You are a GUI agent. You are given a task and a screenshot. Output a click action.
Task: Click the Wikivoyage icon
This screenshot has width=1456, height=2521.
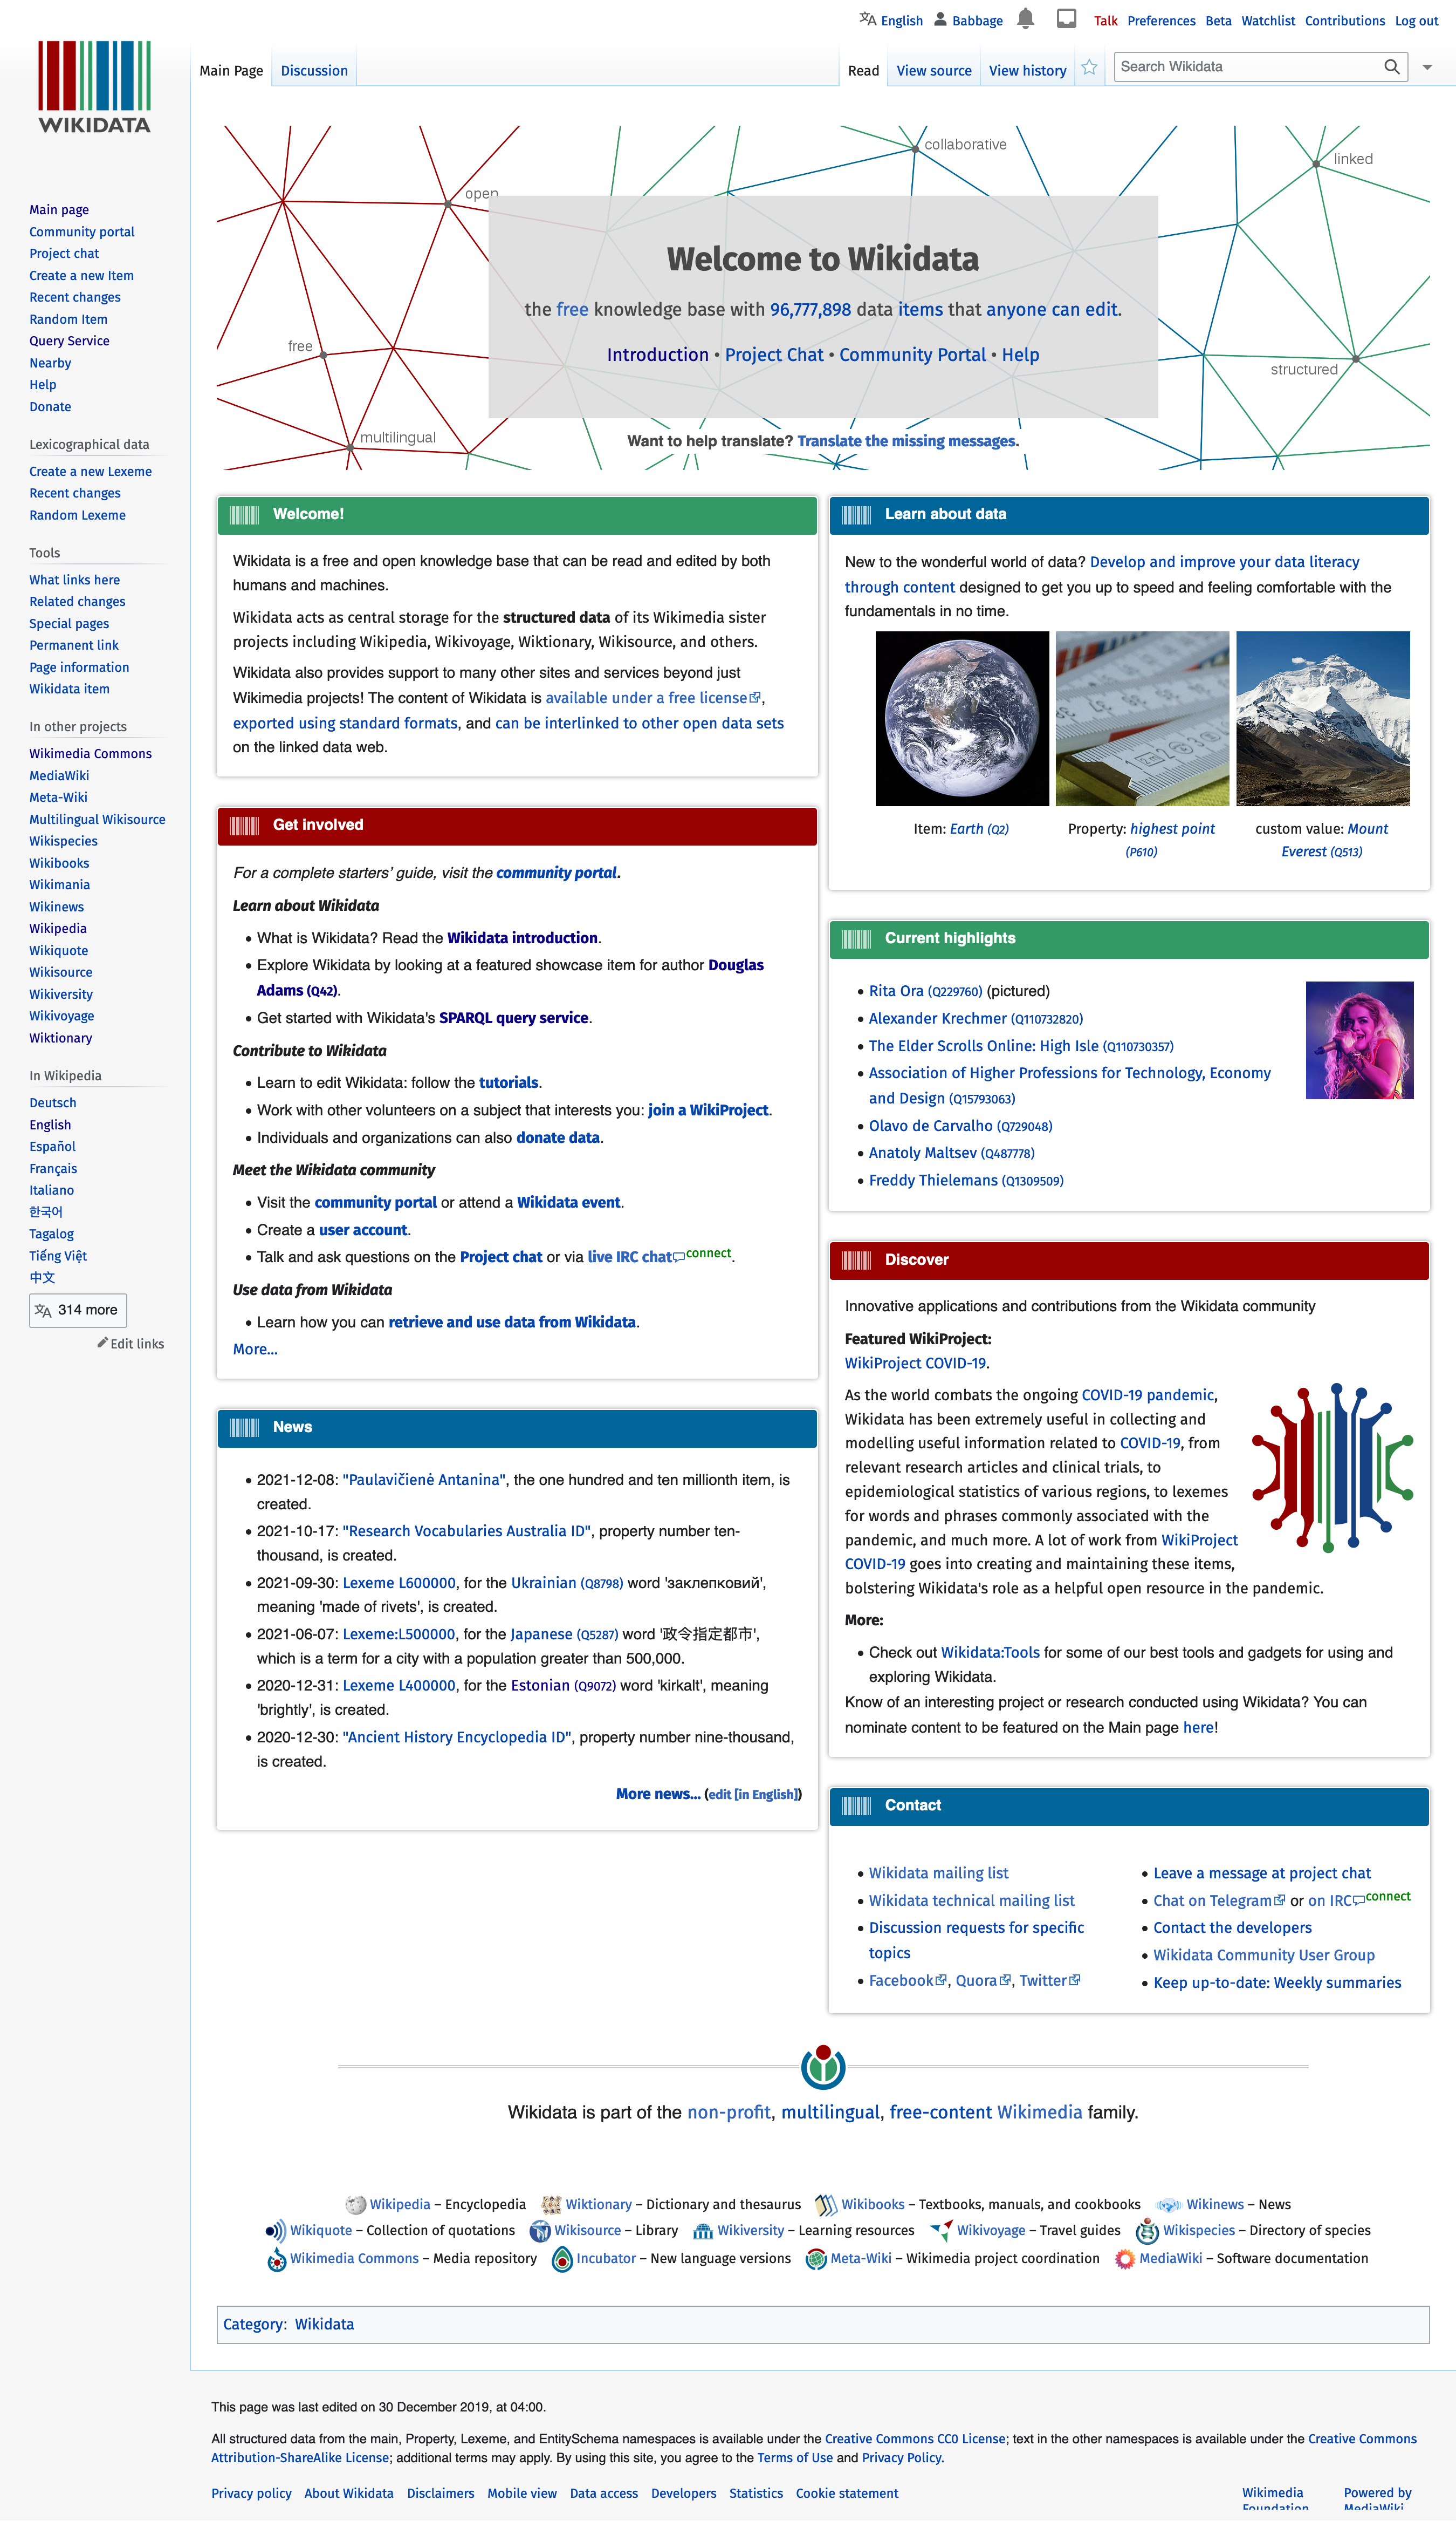click(x=941, y=2231)
